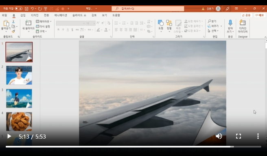Mute the video with the speaker icon
Screen dimensions: 267x156
(219, 136)
